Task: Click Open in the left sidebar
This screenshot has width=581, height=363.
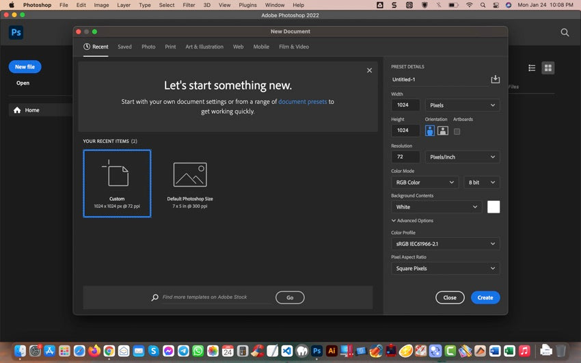Action: 23,83
